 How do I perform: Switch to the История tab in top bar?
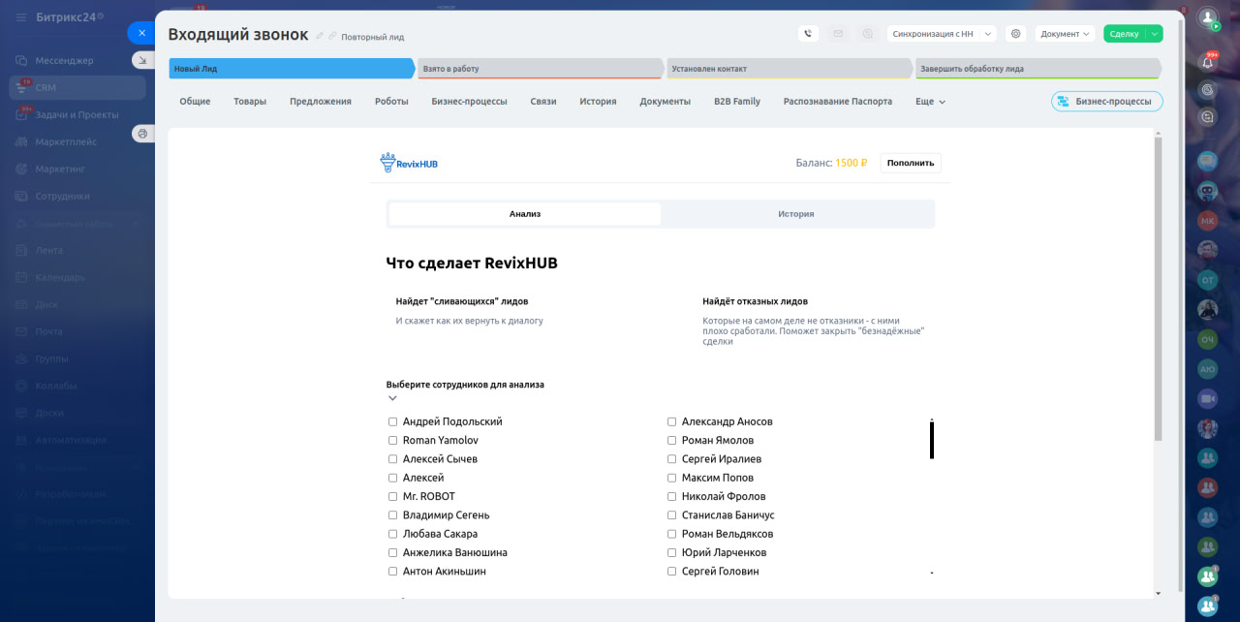tap(598, 101)
